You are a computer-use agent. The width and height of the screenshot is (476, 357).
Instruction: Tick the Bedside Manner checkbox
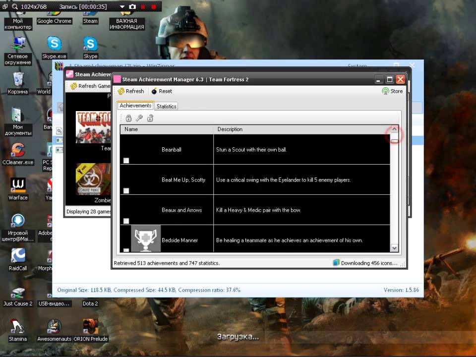click(x=126, y=250)
